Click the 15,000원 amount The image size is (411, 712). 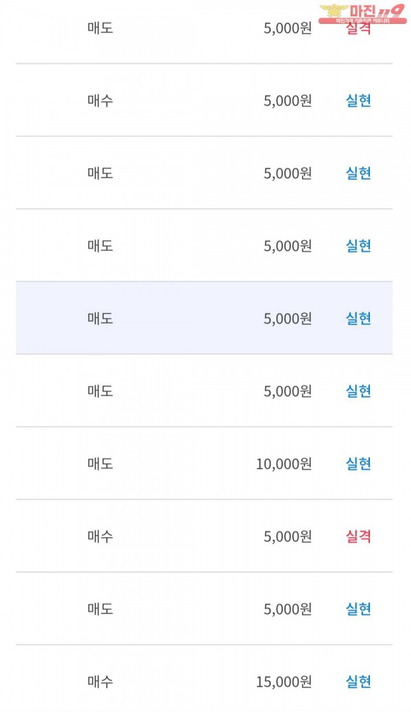coord(284,682)
